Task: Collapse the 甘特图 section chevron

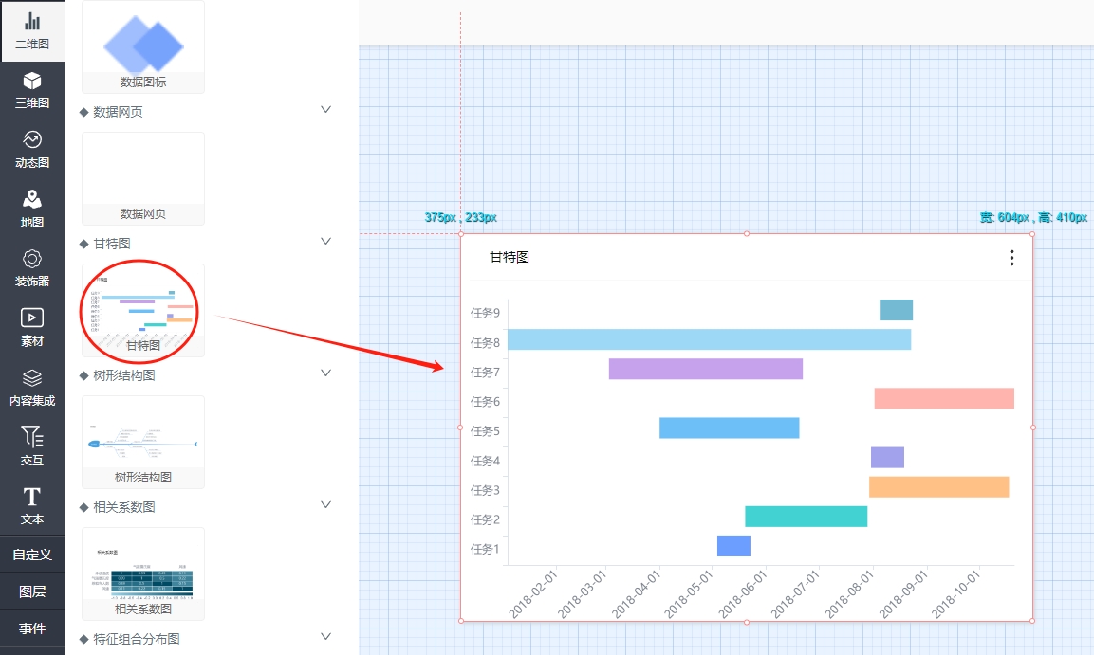Action: (325, 242)
